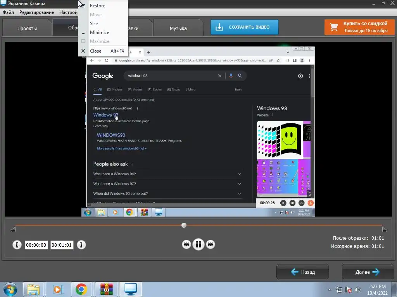397x297 pixels.
Task: Switch to the Музыка tab
Action: pyautogui.click(x=178, y=28)
